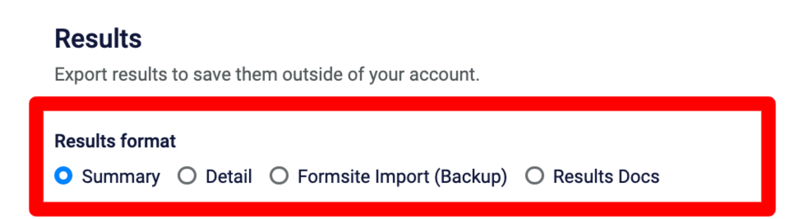Click the word Export in the description

(81, 75)
